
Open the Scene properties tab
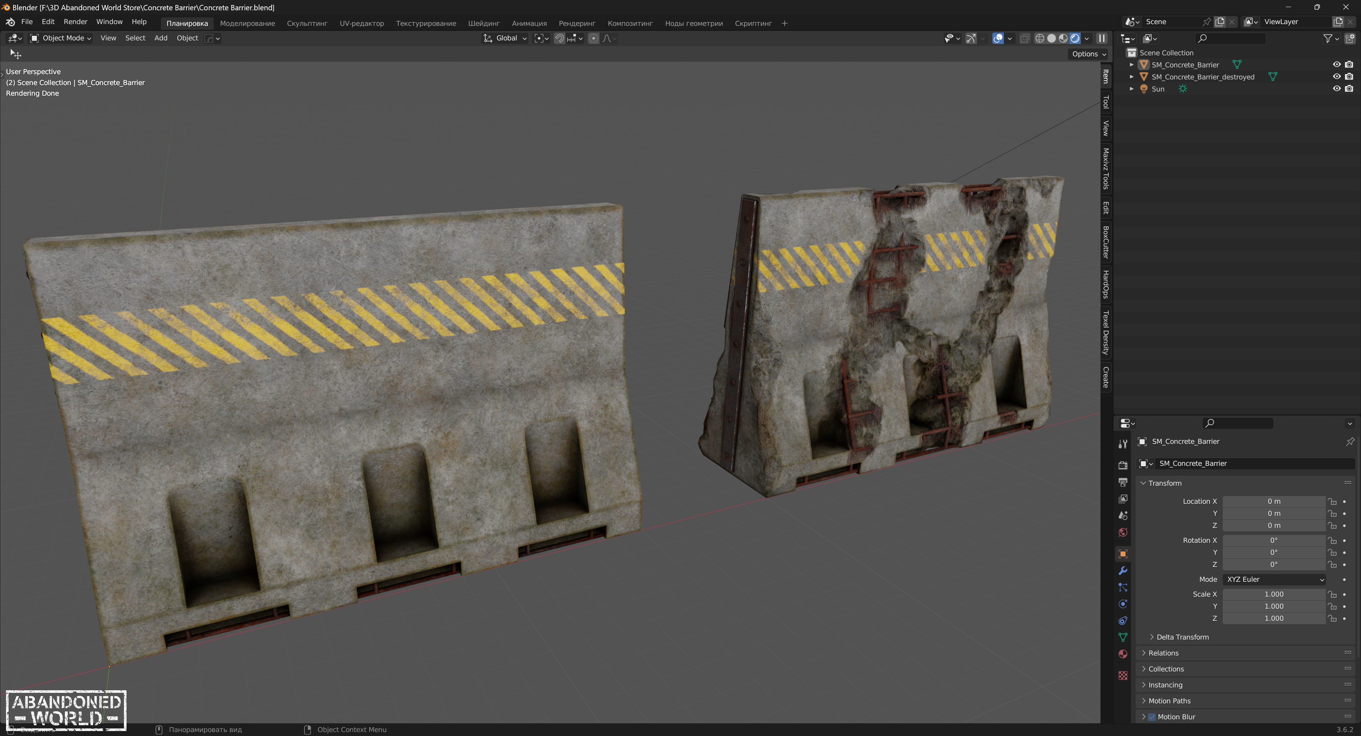[x=1123, y=516]
